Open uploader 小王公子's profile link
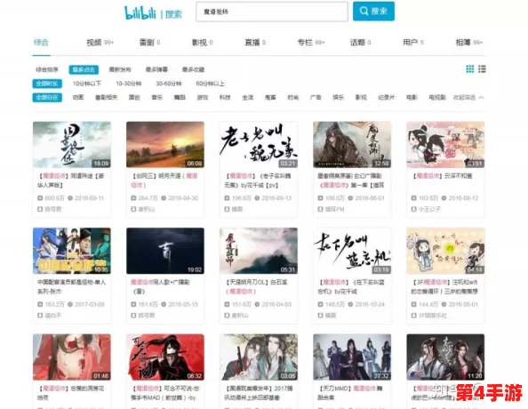This screenshot has height=409, width=528. click(x=429, y=209)
